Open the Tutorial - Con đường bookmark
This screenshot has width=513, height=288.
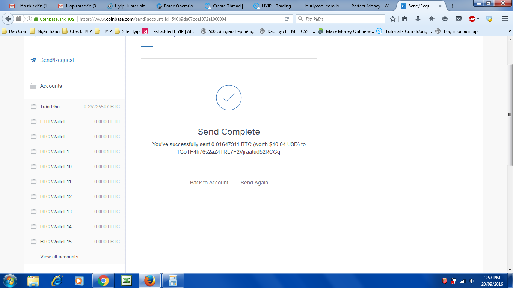tap(404, 31)
